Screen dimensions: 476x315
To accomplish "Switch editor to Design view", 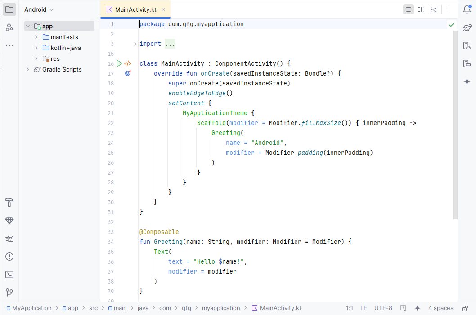I will tap(433, 9).
